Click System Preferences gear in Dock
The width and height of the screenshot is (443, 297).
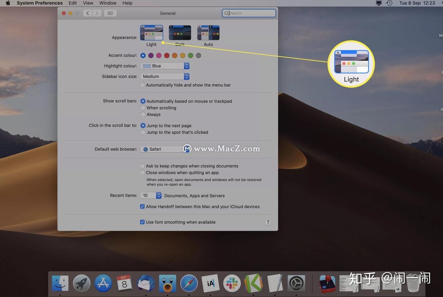click(296, 283)
